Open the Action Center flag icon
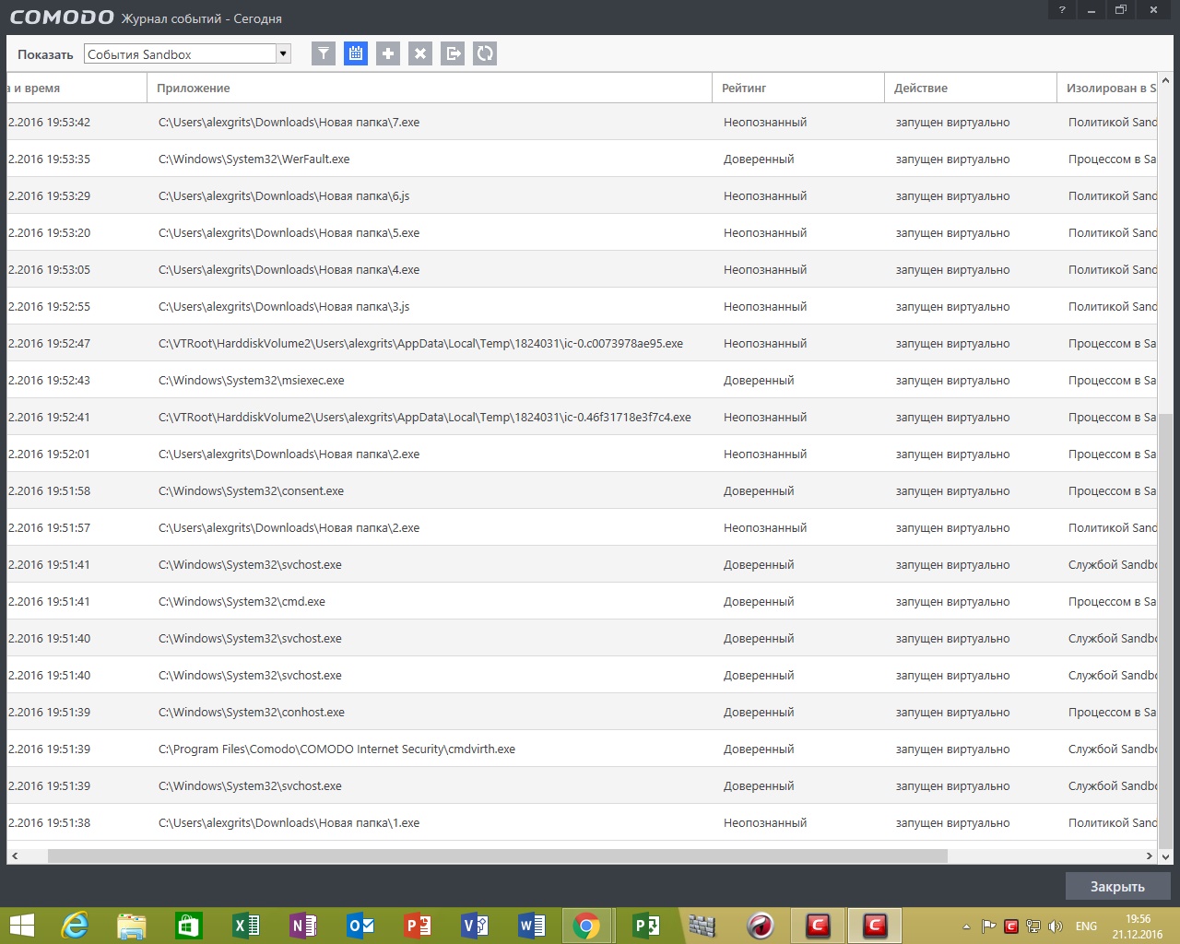 click(x=988, y=926)
